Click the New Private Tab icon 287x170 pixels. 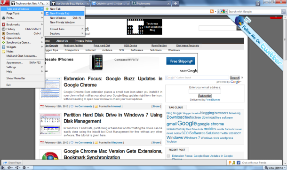coord(47,14)
